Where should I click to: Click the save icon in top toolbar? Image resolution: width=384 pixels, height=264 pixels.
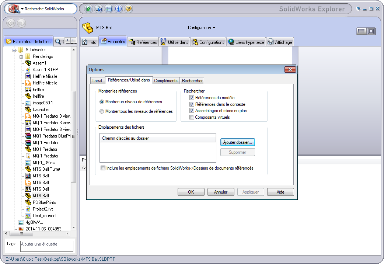(98, 9)
